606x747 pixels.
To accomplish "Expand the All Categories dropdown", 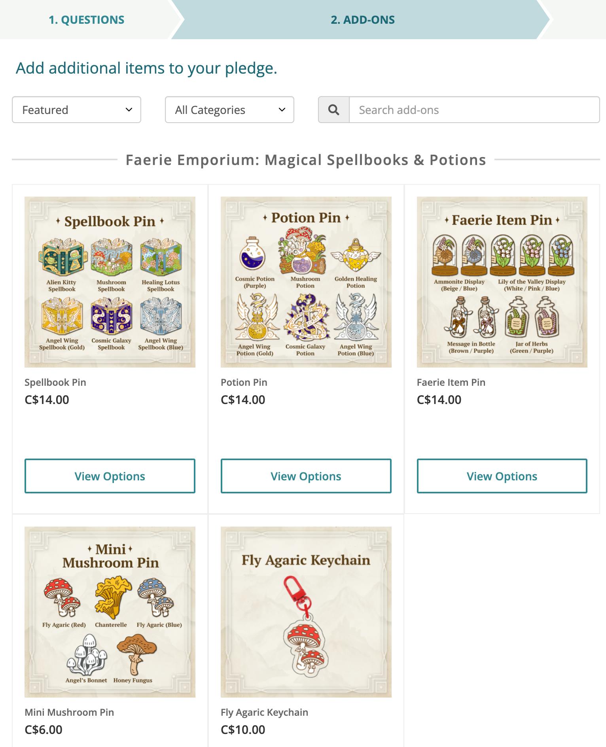I will coord(229,110).
